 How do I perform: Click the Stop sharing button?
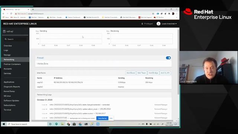click(x=102, y=118)
